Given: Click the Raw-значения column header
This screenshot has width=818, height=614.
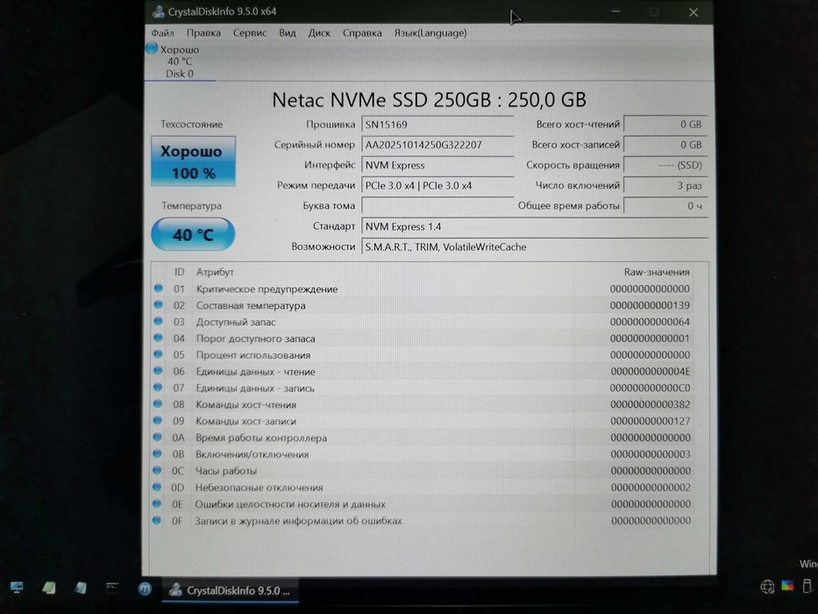Looking at the screenshot, I should tap(657, 272).
